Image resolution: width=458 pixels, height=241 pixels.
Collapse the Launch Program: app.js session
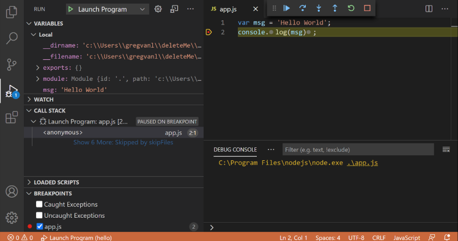click(34, 122)
